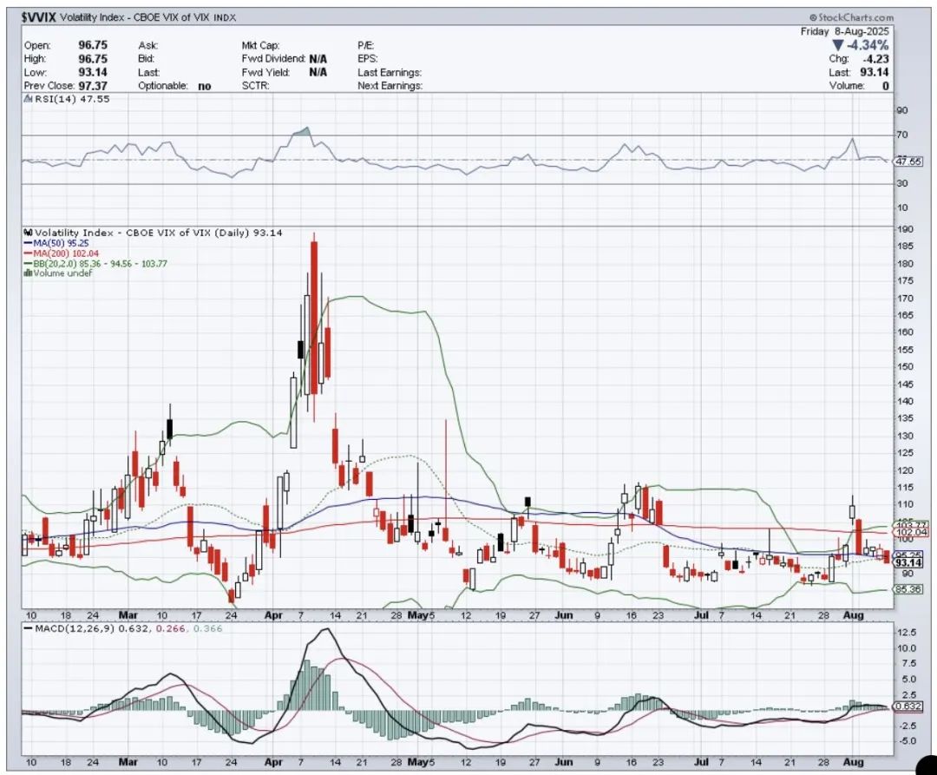Click the INDX exchange label in the header
The image size is (937, 775).
pos(225,18)
